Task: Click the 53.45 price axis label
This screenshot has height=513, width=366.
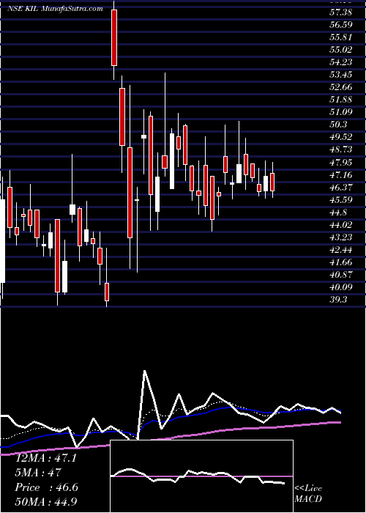Action: 341,75
